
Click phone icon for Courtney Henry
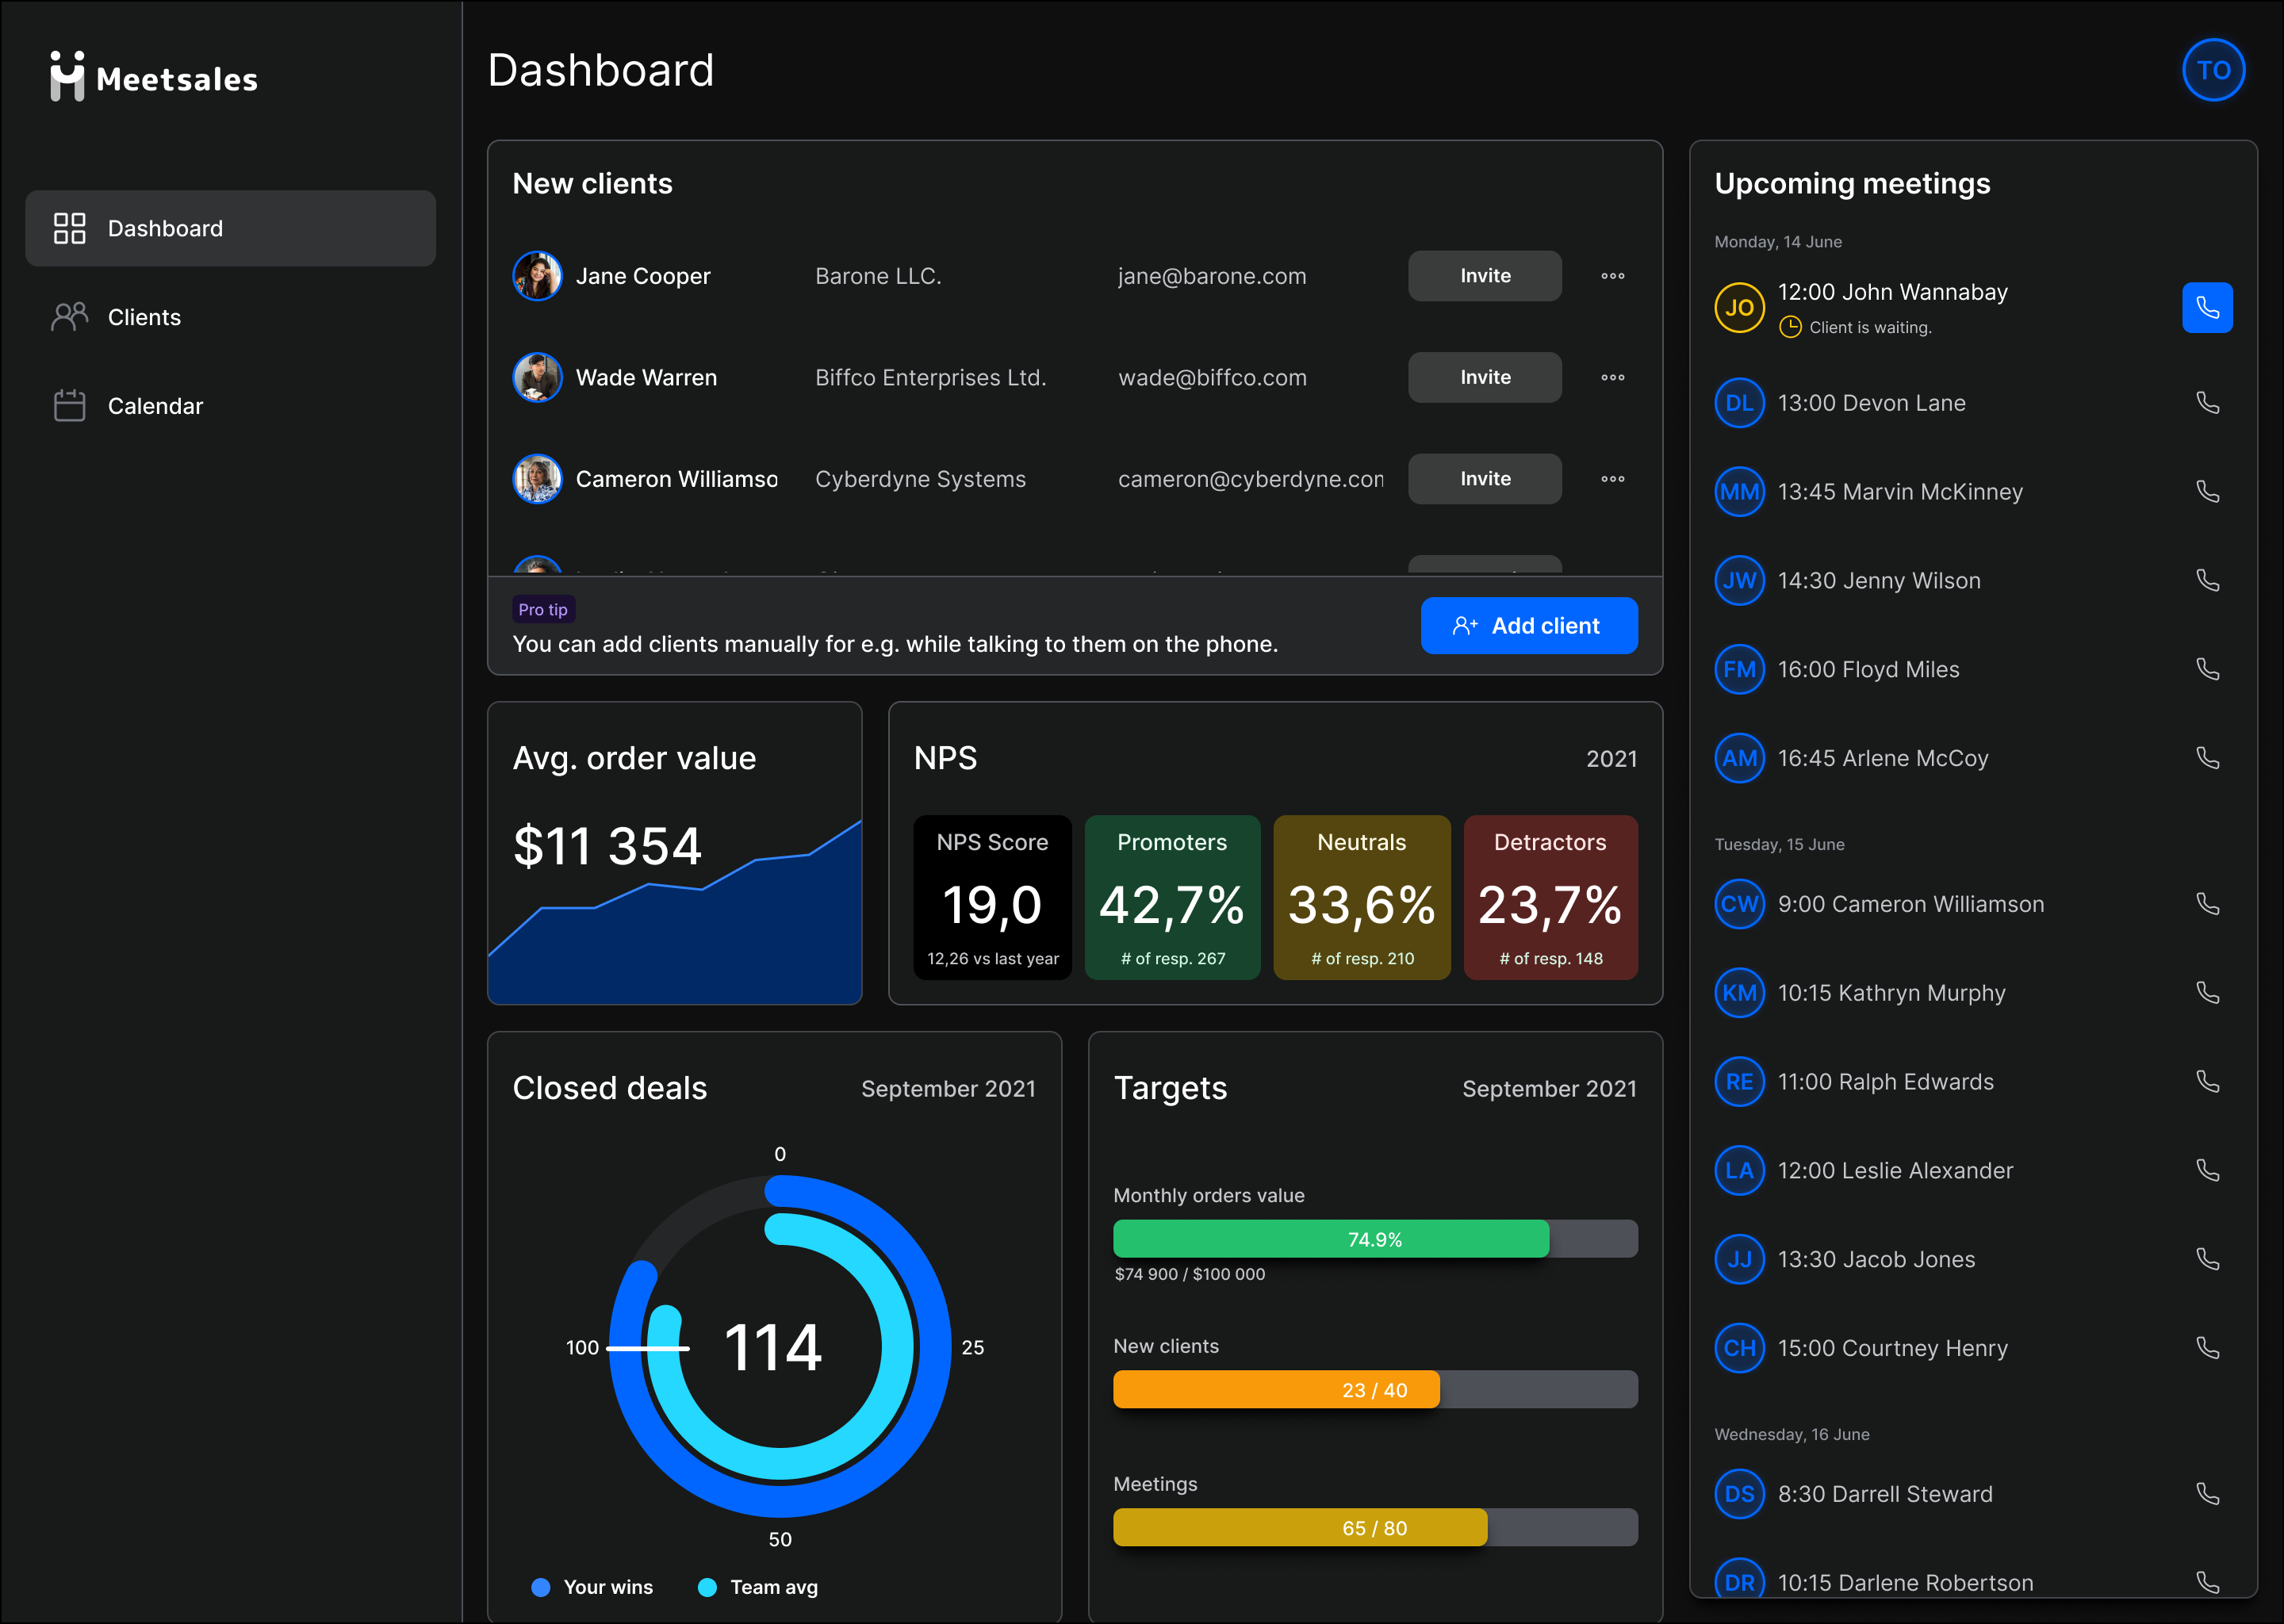[x=2206, y=1348]
